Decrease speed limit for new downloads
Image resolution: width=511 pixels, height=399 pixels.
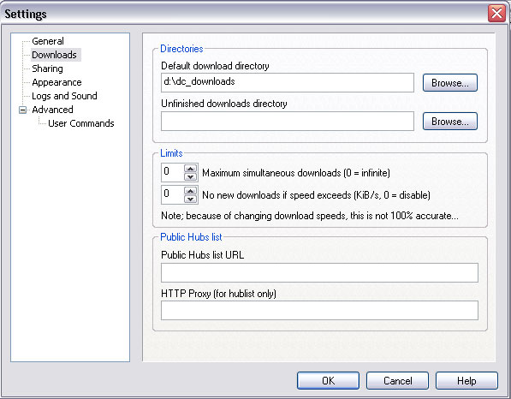click(x=191, y=199)
